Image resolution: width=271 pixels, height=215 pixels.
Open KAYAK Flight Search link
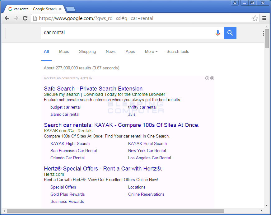point(70,143)
